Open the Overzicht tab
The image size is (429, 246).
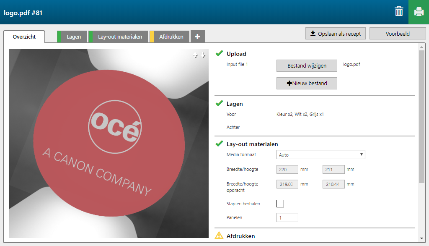(x=24, y=37)
